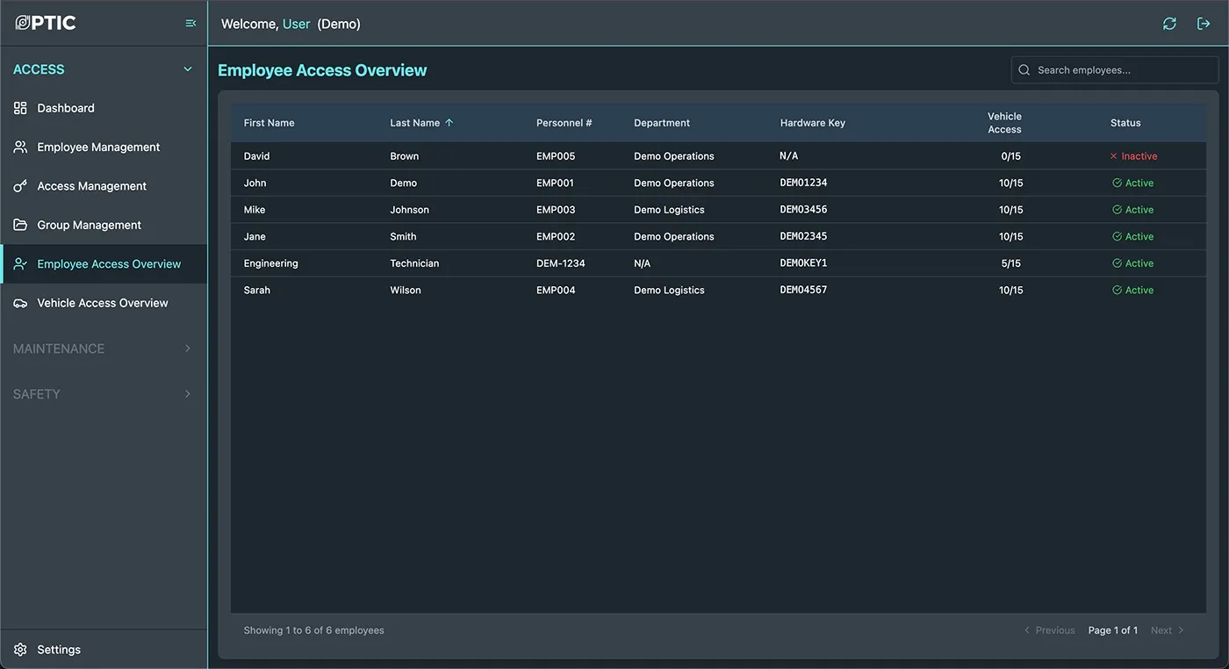
Task: Collapse the sidebar with the menu icon
Action: (x=190, y=24)
